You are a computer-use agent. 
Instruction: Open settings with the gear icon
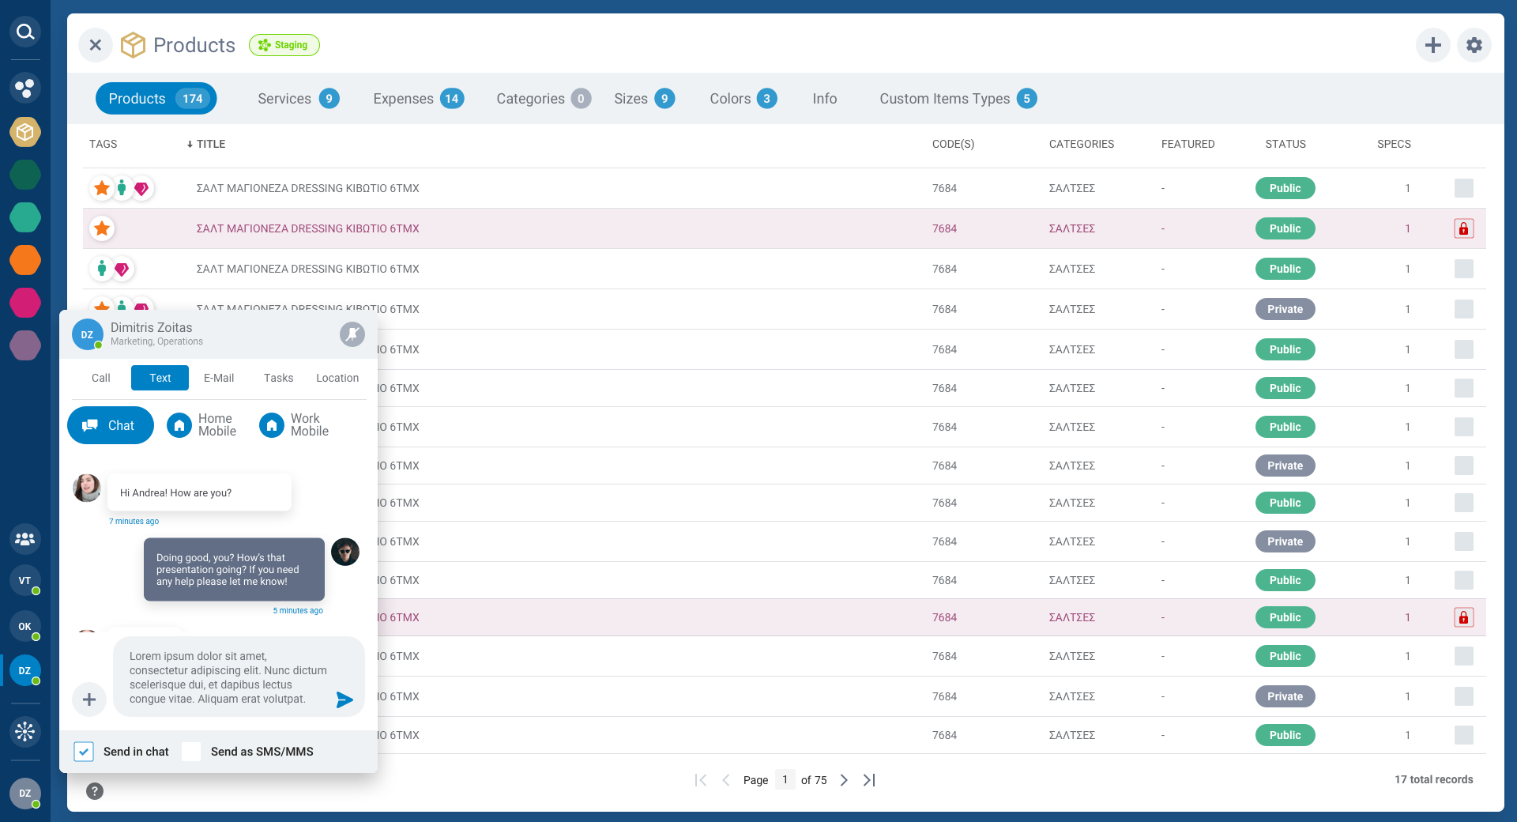pos(1474,45)
